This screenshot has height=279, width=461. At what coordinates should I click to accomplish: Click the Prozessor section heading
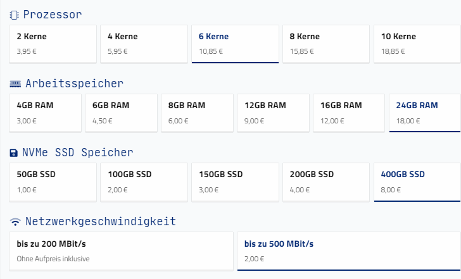pyautogui.click(x=53, y=15)
